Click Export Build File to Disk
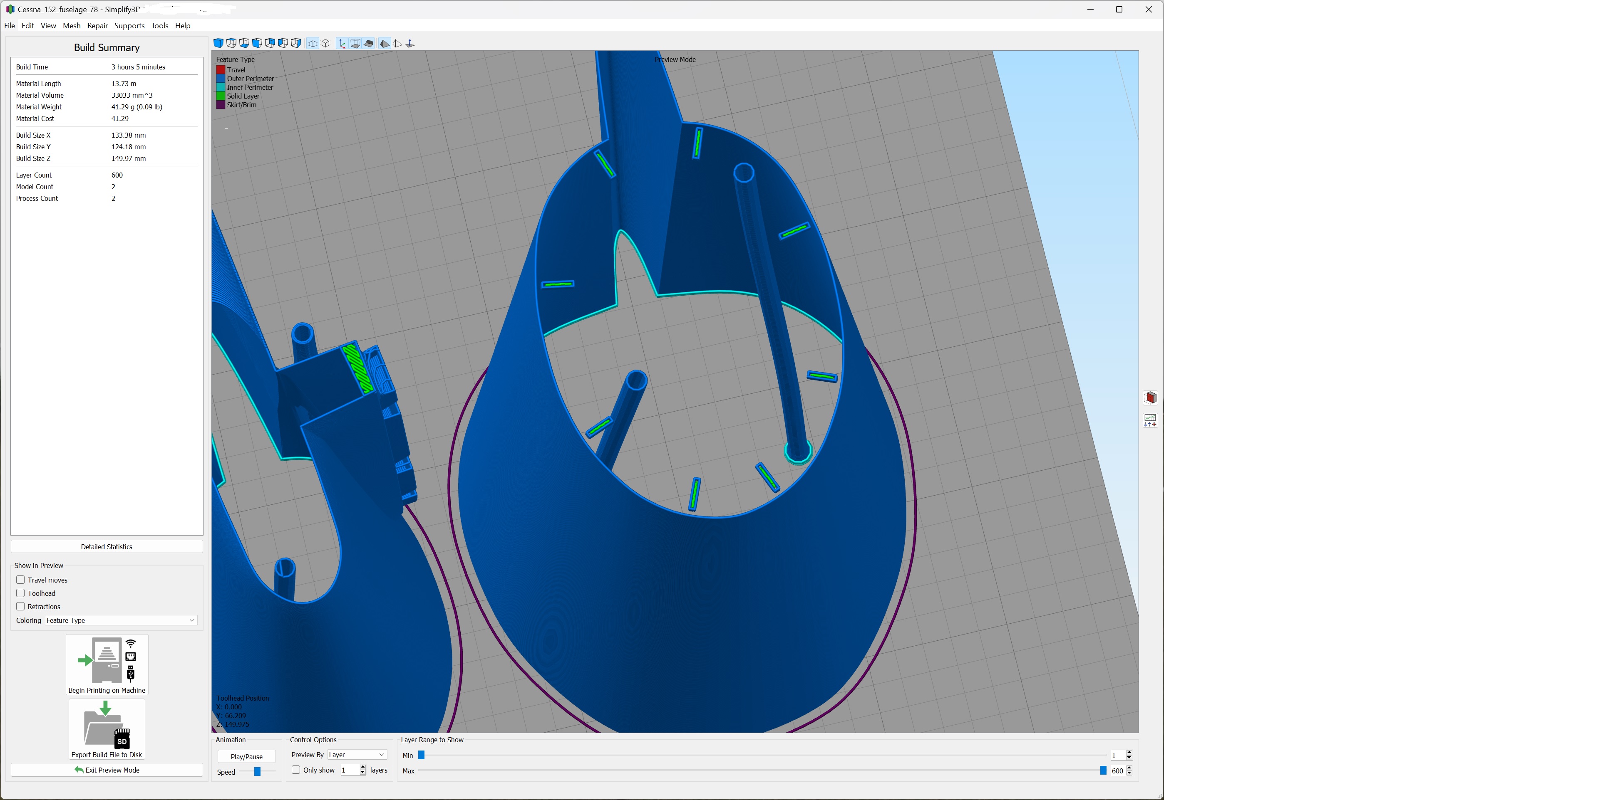The width and height of the screenshot is (1598, 800). point(107,729)
